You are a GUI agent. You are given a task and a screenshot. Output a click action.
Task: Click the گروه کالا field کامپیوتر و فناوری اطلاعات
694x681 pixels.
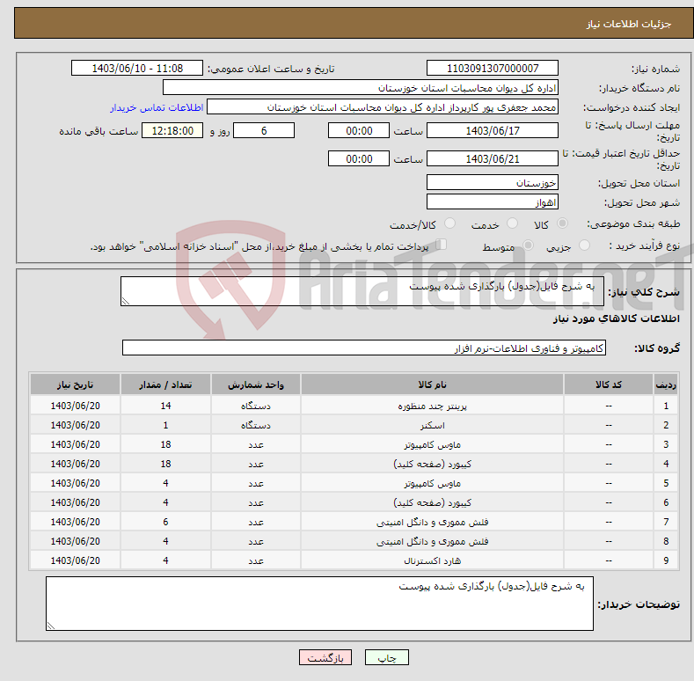click(x=364, y=348)
